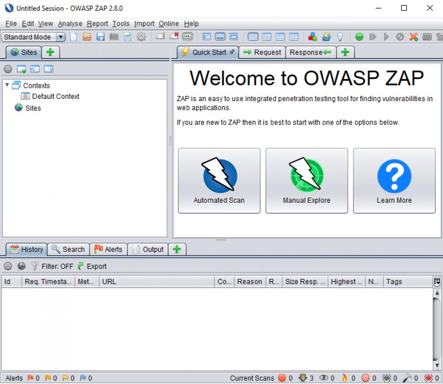The width and height of the screenshot is (443, 384).
Task: Switch to the Request tab
Action: coord(262,53)
